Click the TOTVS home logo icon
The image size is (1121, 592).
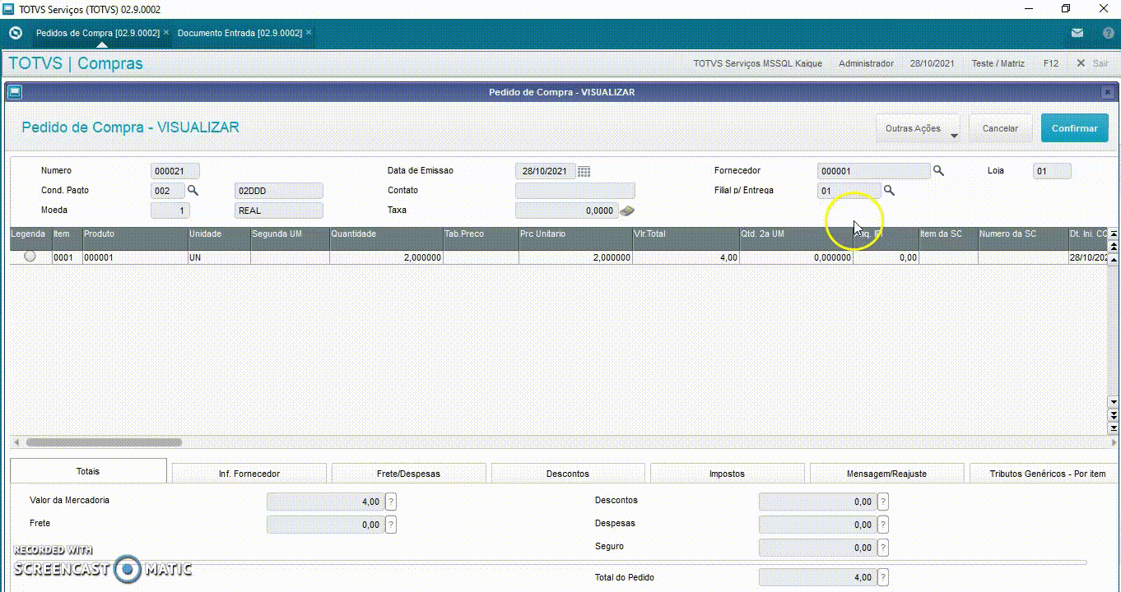[15, 34]
